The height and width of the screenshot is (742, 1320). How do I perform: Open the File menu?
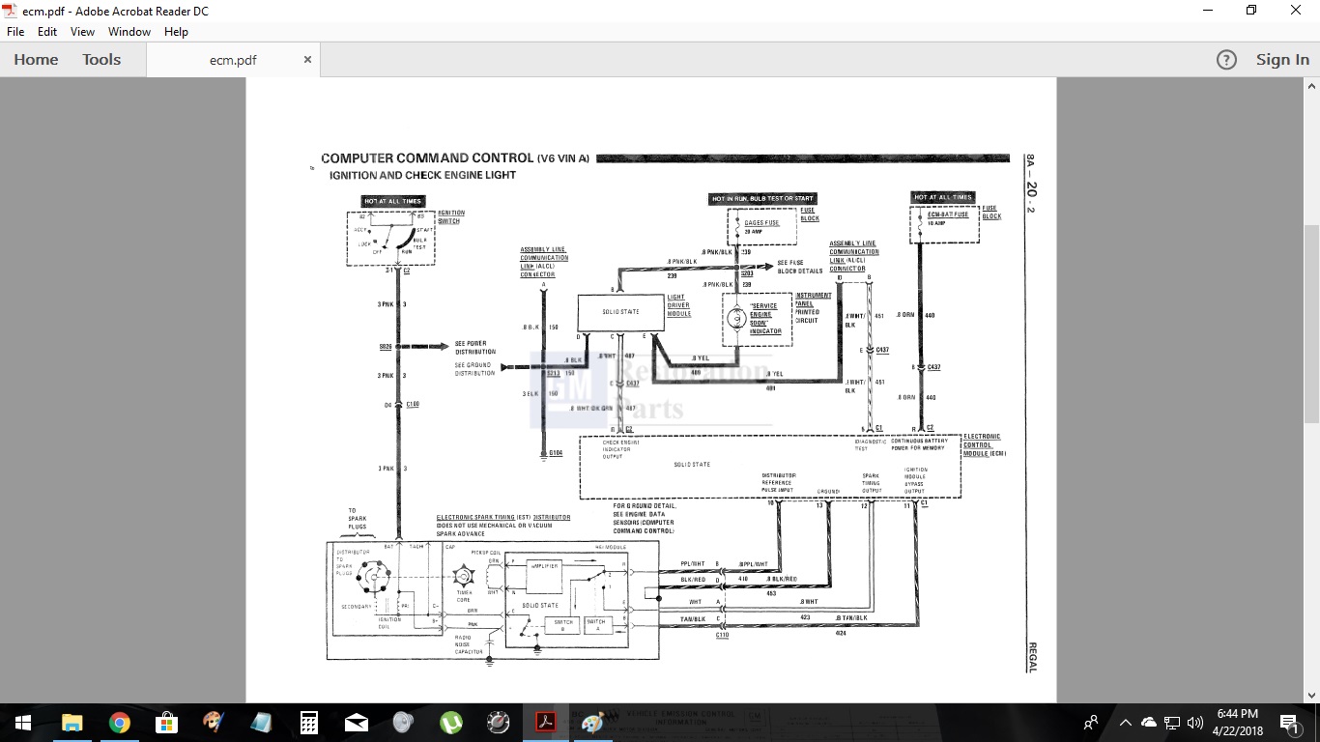point(15,32)
